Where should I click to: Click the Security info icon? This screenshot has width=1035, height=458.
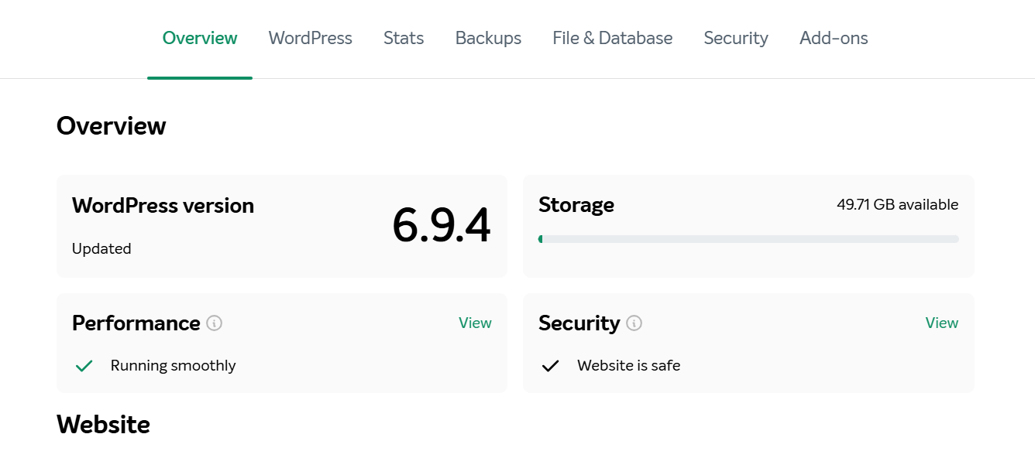pyautogui.click(x=634, y=323)
